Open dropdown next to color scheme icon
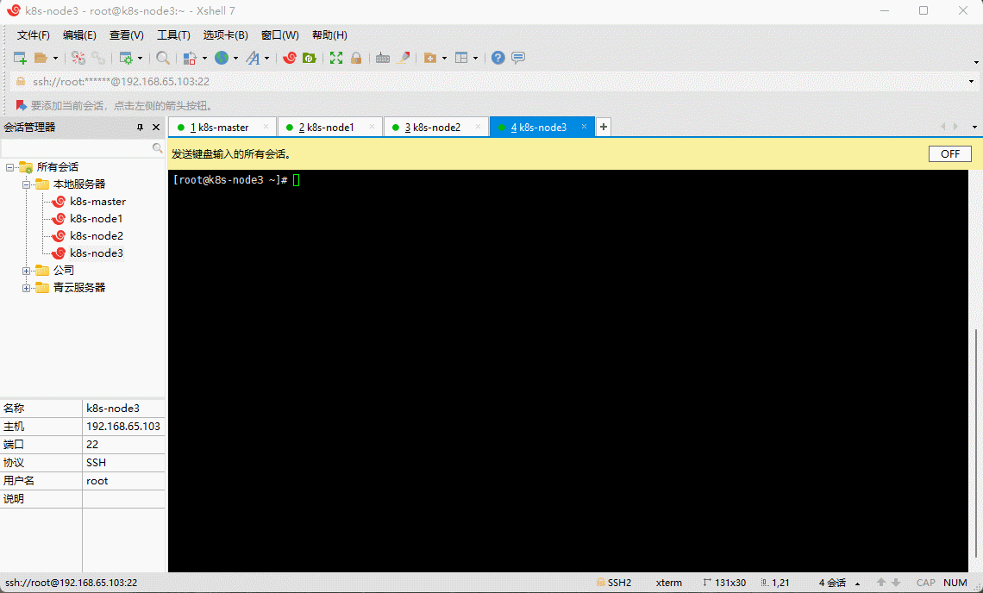 [x=204, y=59]
